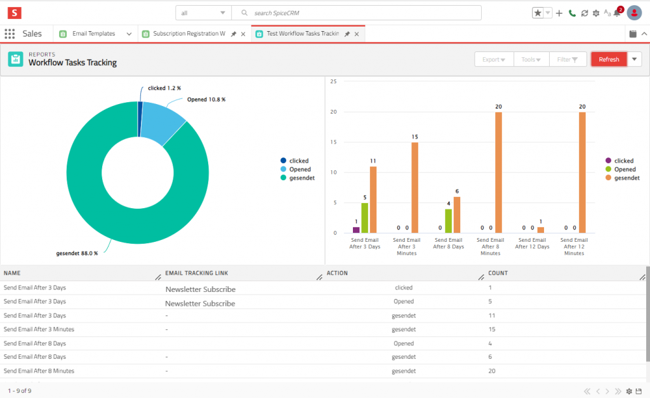650x398 pixels.
Task: Open table settings gear in footer
Action: coord(629,391)
